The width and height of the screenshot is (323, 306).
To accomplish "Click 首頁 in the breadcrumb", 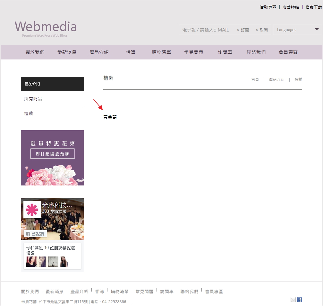I will [255, 80].
